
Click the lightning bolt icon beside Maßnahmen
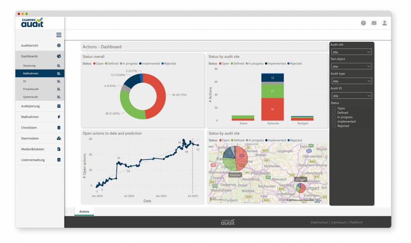[59, 117]
